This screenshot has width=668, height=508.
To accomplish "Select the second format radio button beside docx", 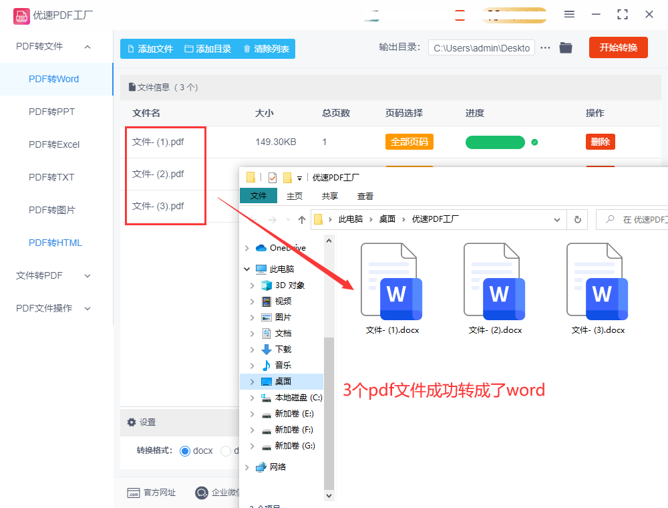I will pyautogui.click(x=225, y=451).
